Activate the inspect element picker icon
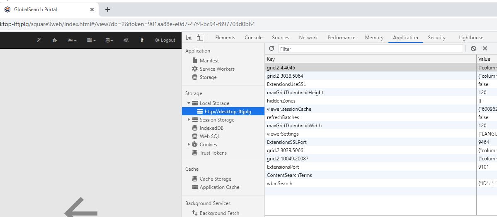Viewport: 497px width, 217px height. click(x=189, y=38)
